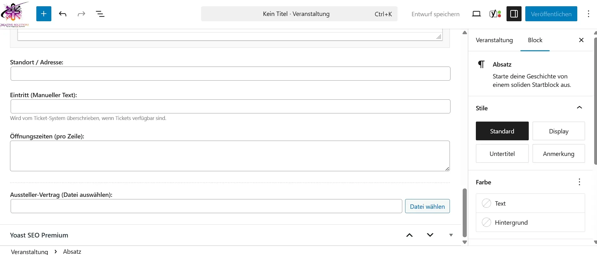Viewport: 597px width, 255px height.
Task: Open the document overview list icon
Action: (100, 14)
